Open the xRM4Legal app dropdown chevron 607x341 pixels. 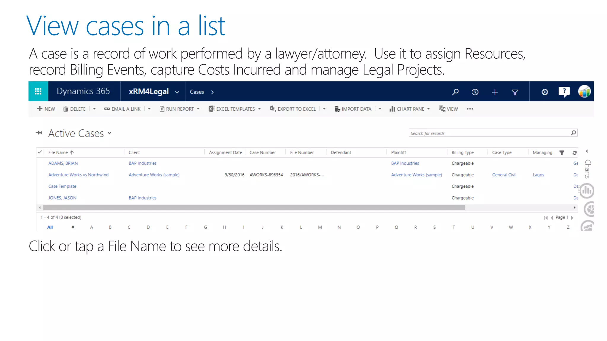(177, 92)
